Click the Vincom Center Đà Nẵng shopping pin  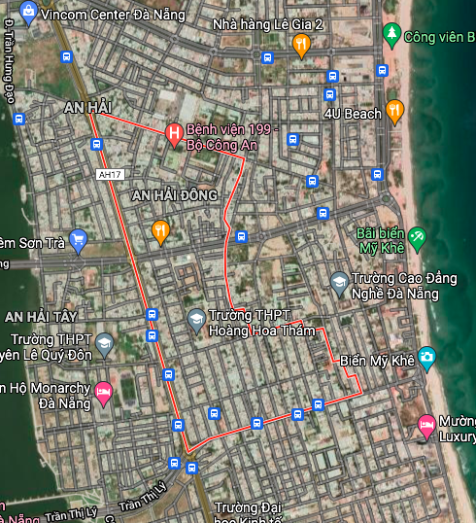29,13
